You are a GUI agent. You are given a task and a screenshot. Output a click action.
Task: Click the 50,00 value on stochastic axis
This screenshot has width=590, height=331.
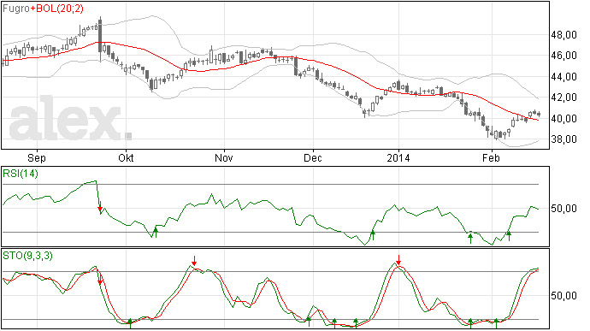coord(563,296)
